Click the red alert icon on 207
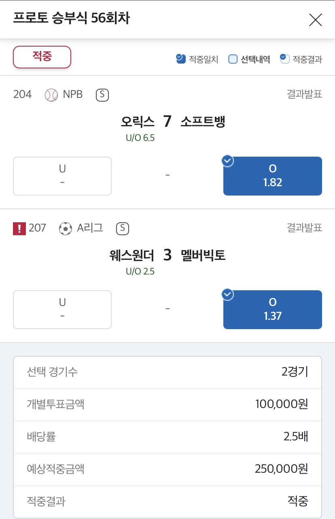The height and width of the screenshot is (519, 335). (19, 229)
